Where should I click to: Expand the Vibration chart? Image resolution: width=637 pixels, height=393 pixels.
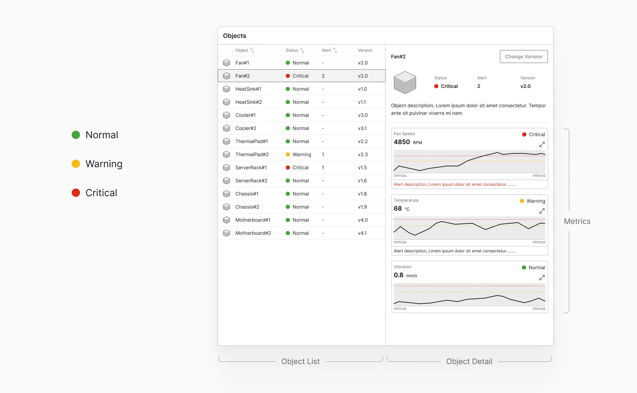(542, 278)
